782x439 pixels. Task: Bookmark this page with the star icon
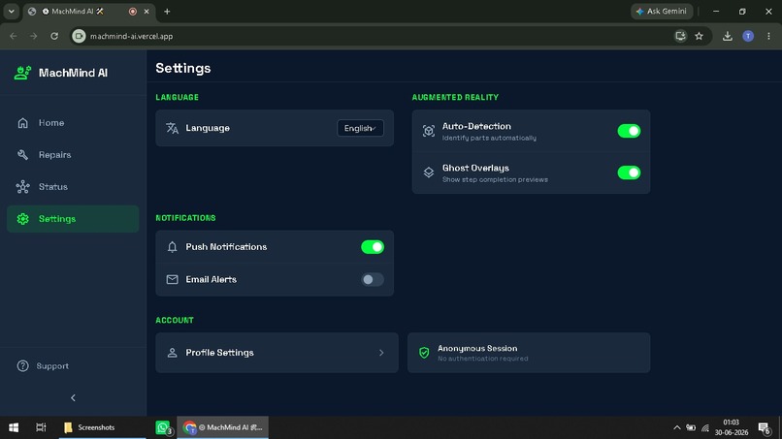pos(700,36)
